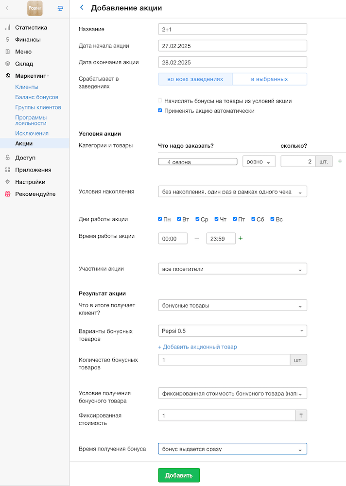Click the Добавить акционный товар link
Image resolution: width=346 pixels, height=486 pixels.
click(197, 347)
